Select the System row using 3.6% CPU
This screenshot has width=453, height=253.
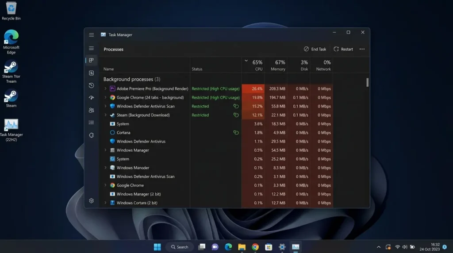[217, 123]
